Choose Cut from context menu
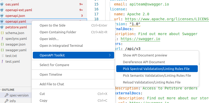This screenshot has width=209, height=103. 73,94
